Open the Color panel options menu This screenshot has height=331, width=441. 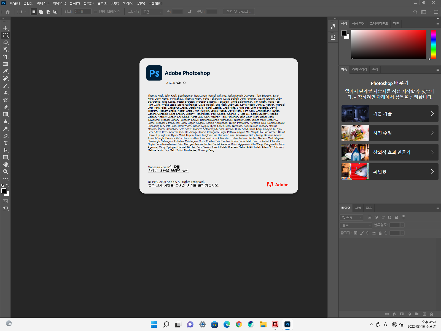pyautogui.click(x=438, y=24)
